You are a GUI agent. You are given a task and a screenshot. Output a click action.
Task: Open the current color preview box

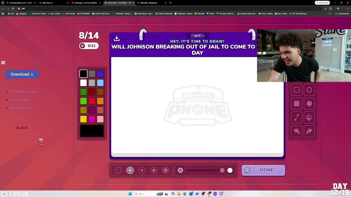point(92,131)
